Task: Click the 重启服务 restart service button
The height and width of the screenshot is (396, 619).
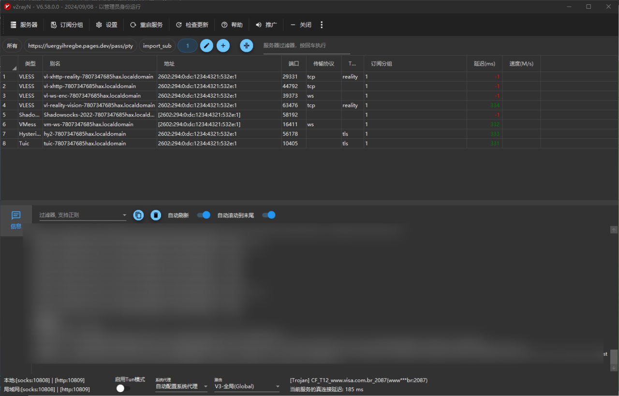Action: (147, 25)
